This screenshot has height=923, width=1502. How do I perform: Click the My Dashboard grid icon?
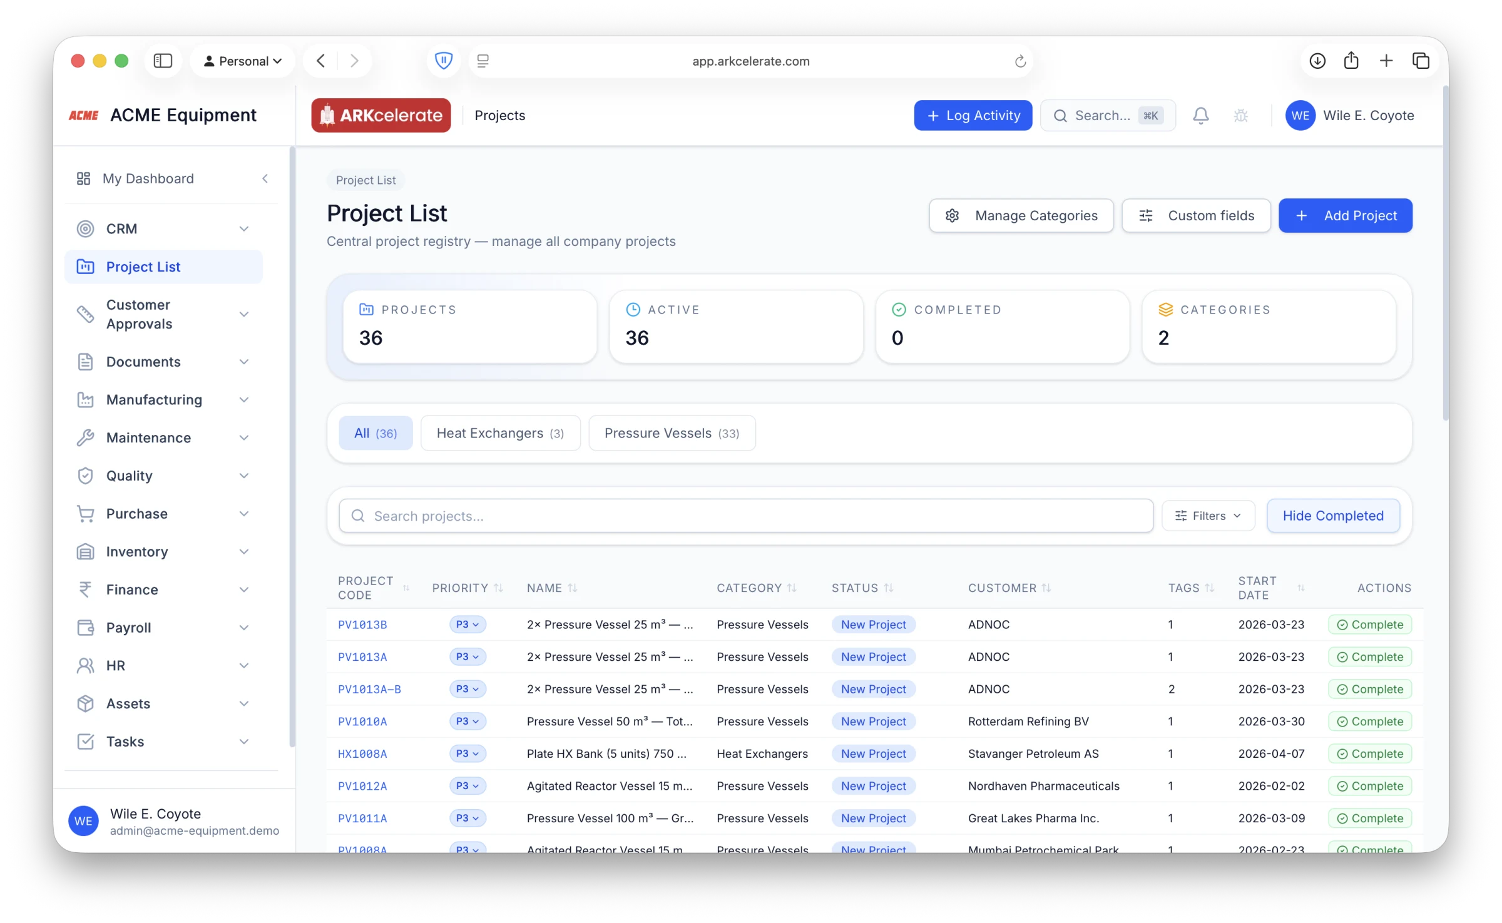[x=84, y=179]
